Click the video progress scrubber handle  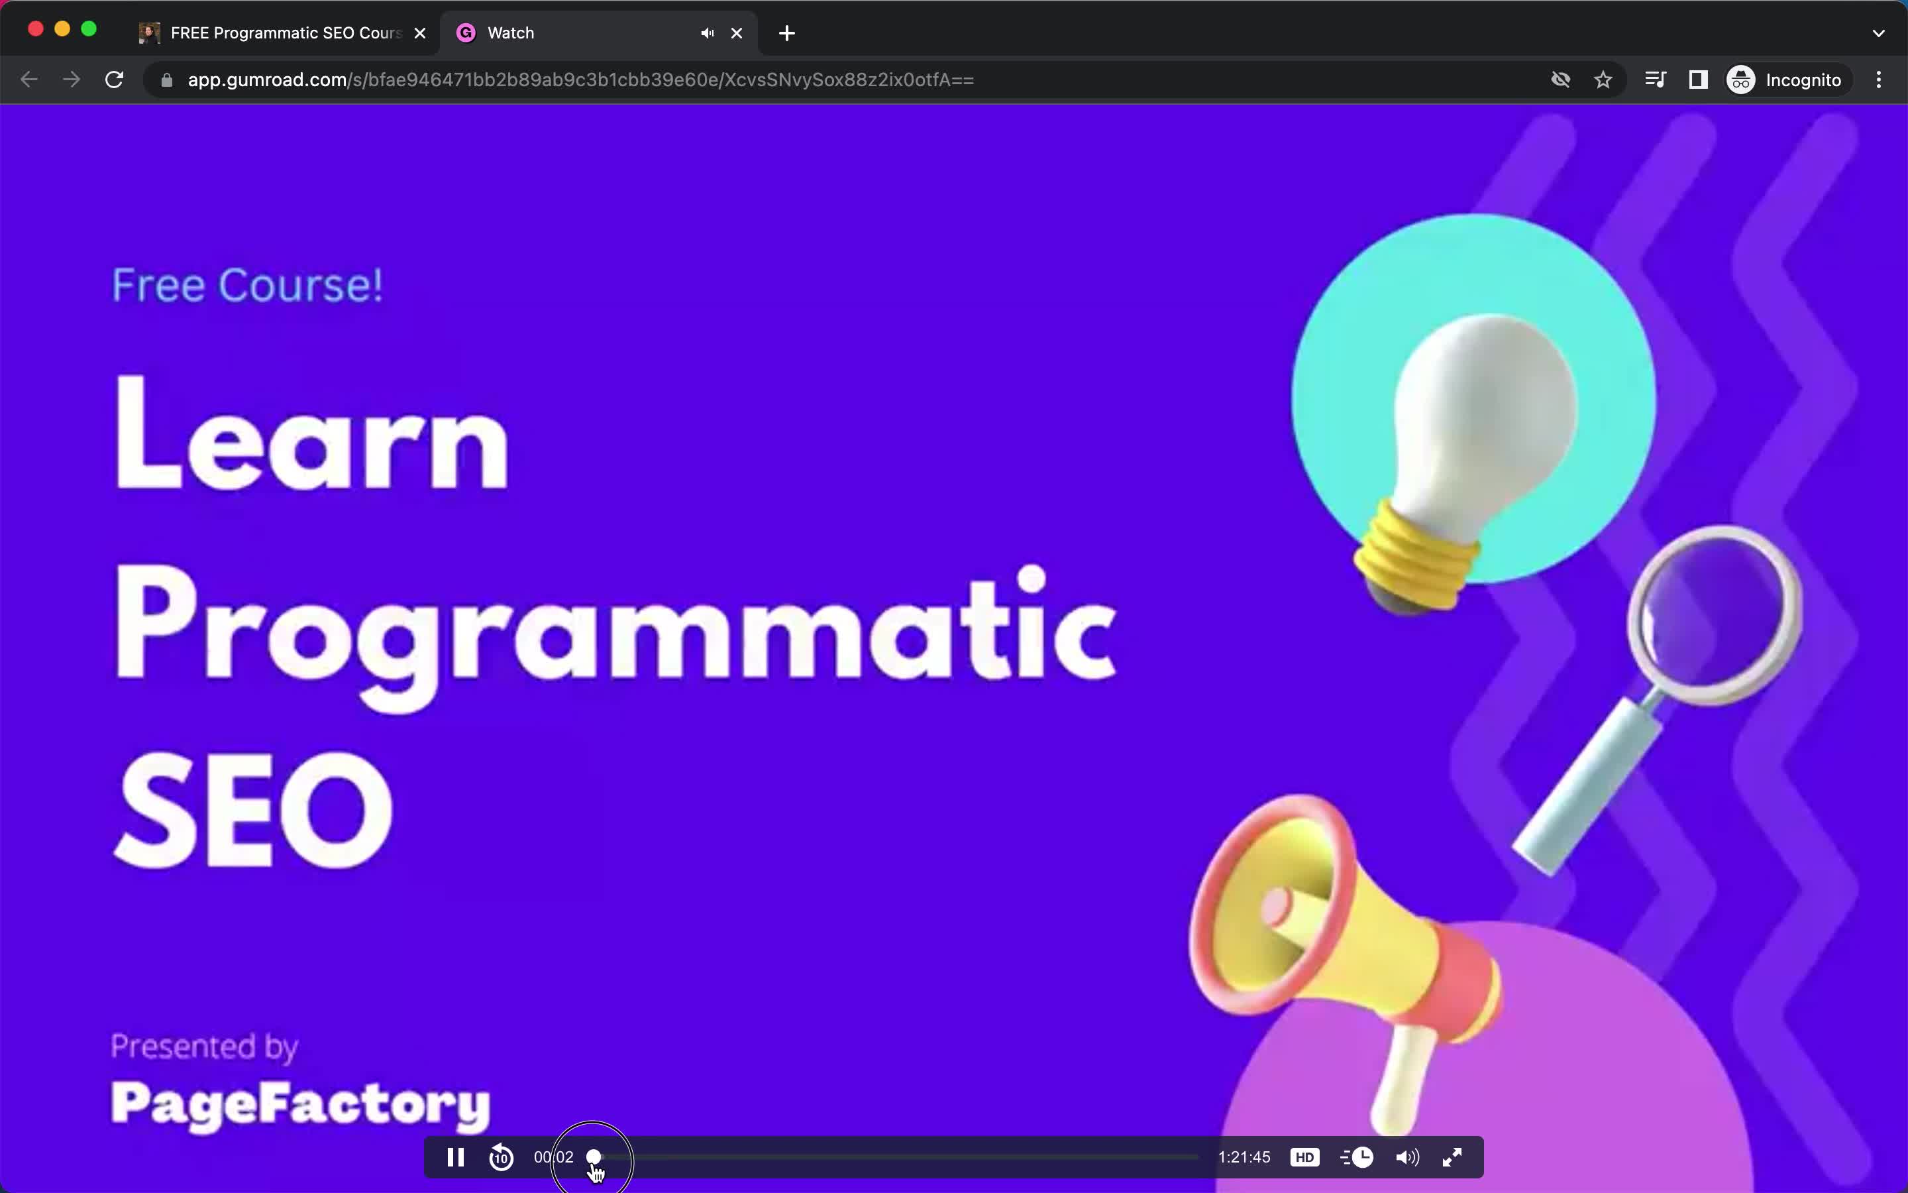click(x=594, y=1157)
